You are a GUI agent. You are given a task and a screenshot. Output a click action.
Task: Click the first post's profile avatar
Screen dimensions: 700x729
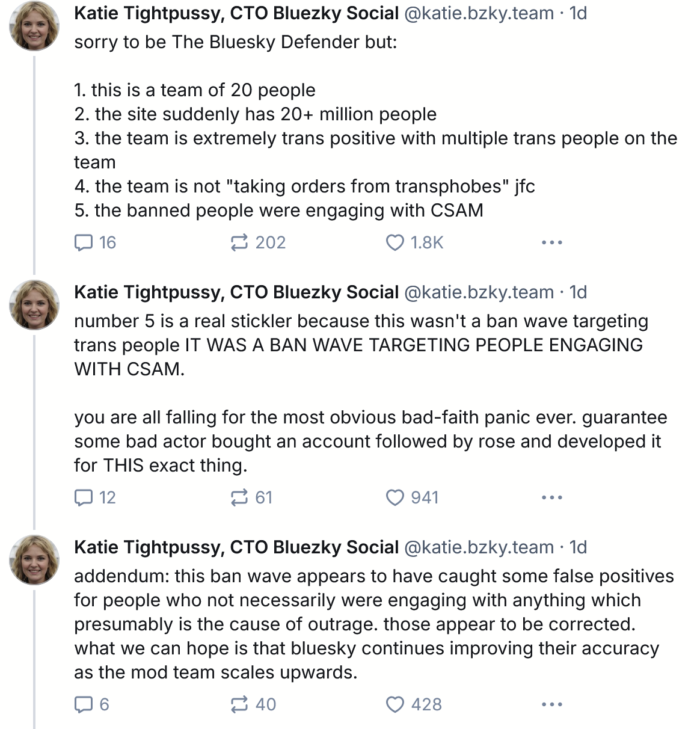pos(35,26)
